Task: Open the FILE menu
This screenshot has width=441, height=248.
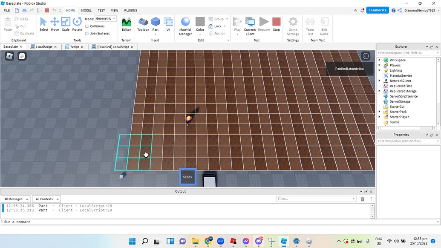Action: [7, 10]
